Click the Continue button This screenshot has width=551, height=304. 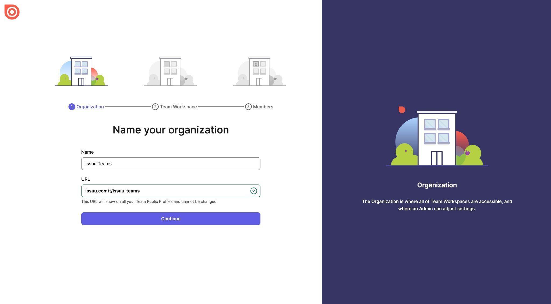[x=171, y=219]
